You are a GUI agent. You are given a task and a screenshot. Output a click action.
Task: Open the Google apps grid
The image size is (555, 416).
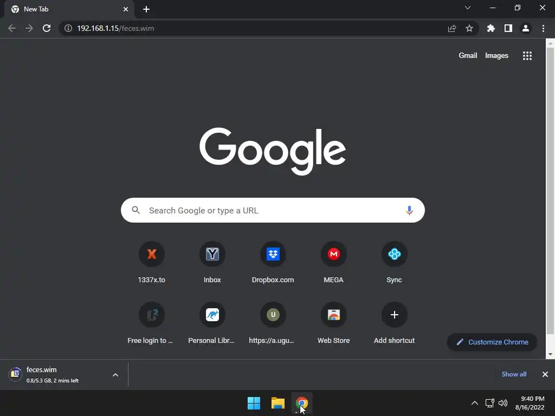pos(527,56)
